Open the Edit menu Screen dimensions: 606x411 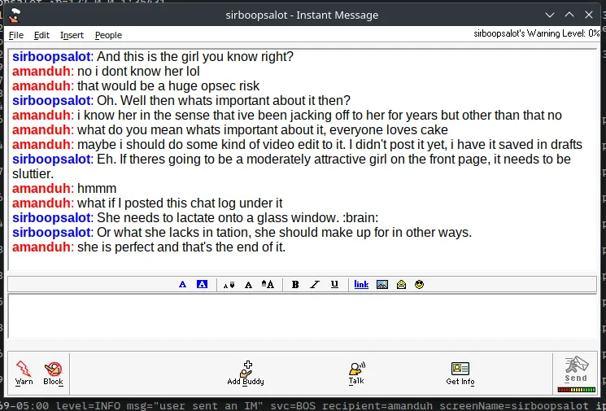pos(41,35)
